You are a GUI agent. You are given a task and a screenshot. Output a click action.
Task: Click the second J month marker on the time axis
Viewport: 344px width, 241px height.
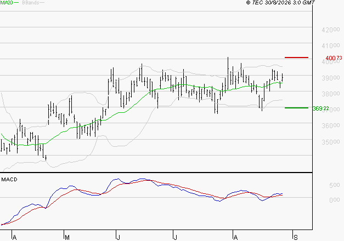175,237
